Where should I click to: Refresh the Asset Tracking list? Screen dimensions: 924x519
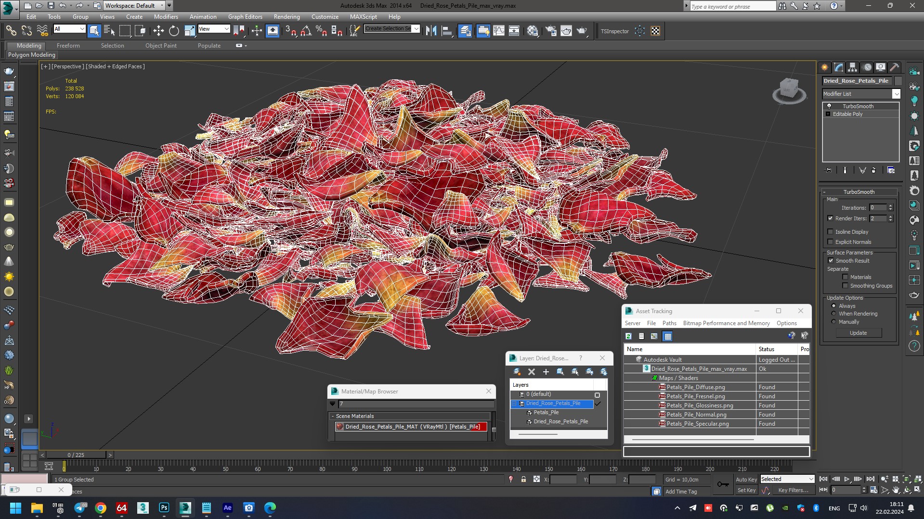point(628,336)
